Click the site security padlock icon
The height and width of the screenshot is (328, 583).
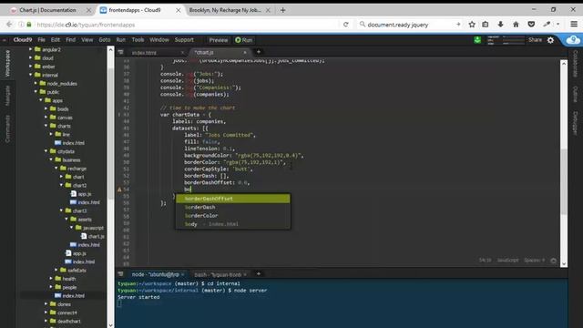tap(29, 25)
